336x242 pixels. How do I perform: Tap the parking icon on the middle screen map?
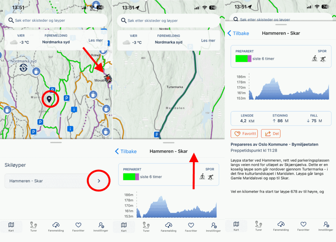pyautogui.click(x=157, y=134)
